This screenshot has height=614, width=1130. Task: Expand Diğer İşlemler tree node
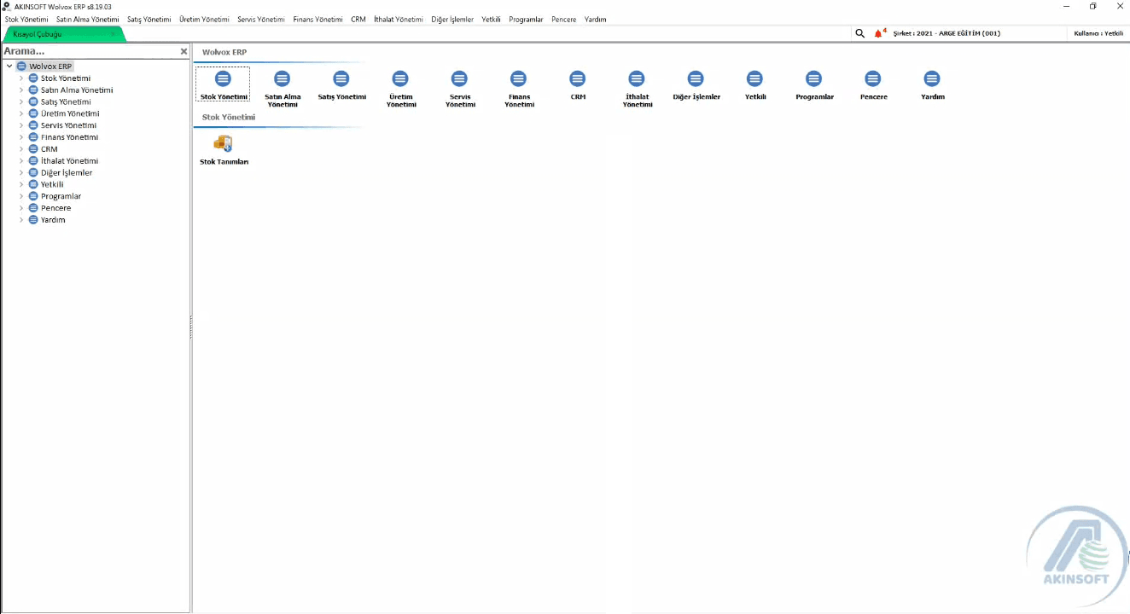[x=21, y=173]
